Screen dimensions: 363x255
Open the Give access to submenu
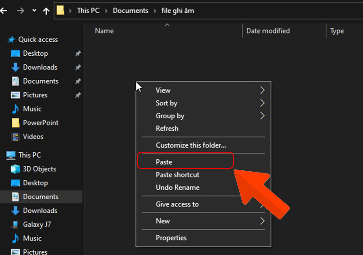point(203,204)
